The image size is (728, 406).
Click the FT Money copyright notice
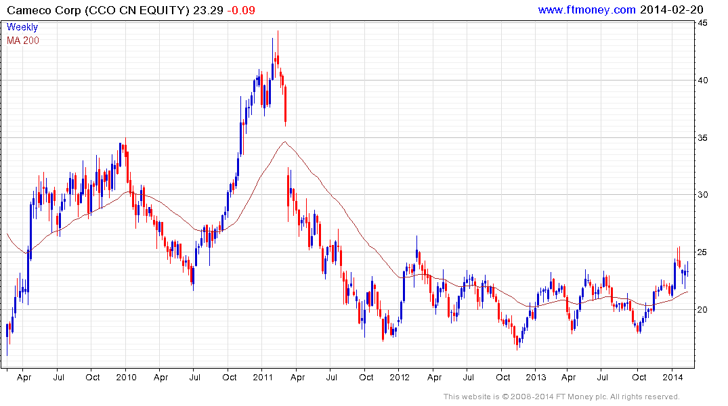pyautogui.click(x=561, y=397)
